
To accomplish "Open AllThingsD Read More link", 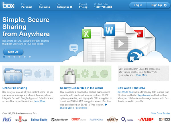I will (141, 75).
